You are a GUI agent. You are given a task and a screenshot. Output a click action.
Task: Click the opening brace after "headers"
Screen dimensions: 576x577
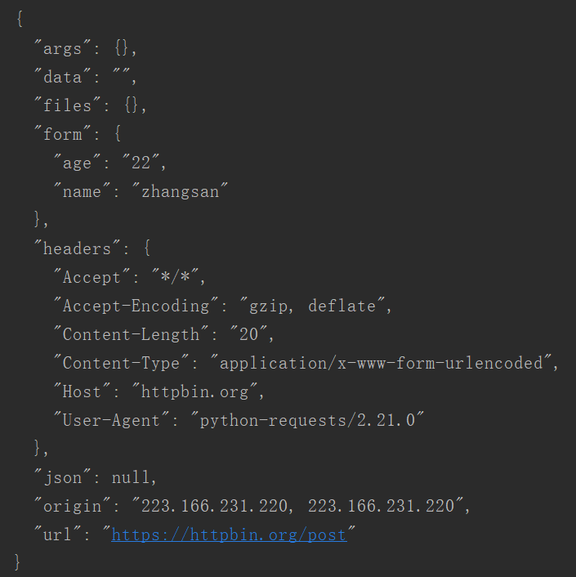(147, 248)
